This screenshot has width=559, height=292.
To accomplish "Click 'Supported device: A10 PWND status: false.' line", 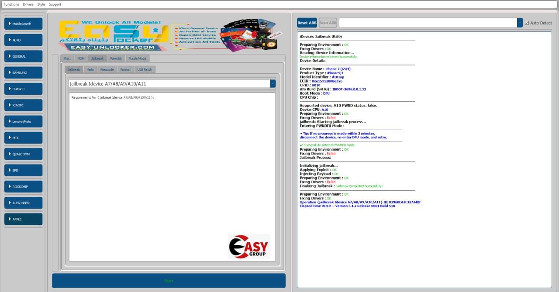I will [338, 106].
